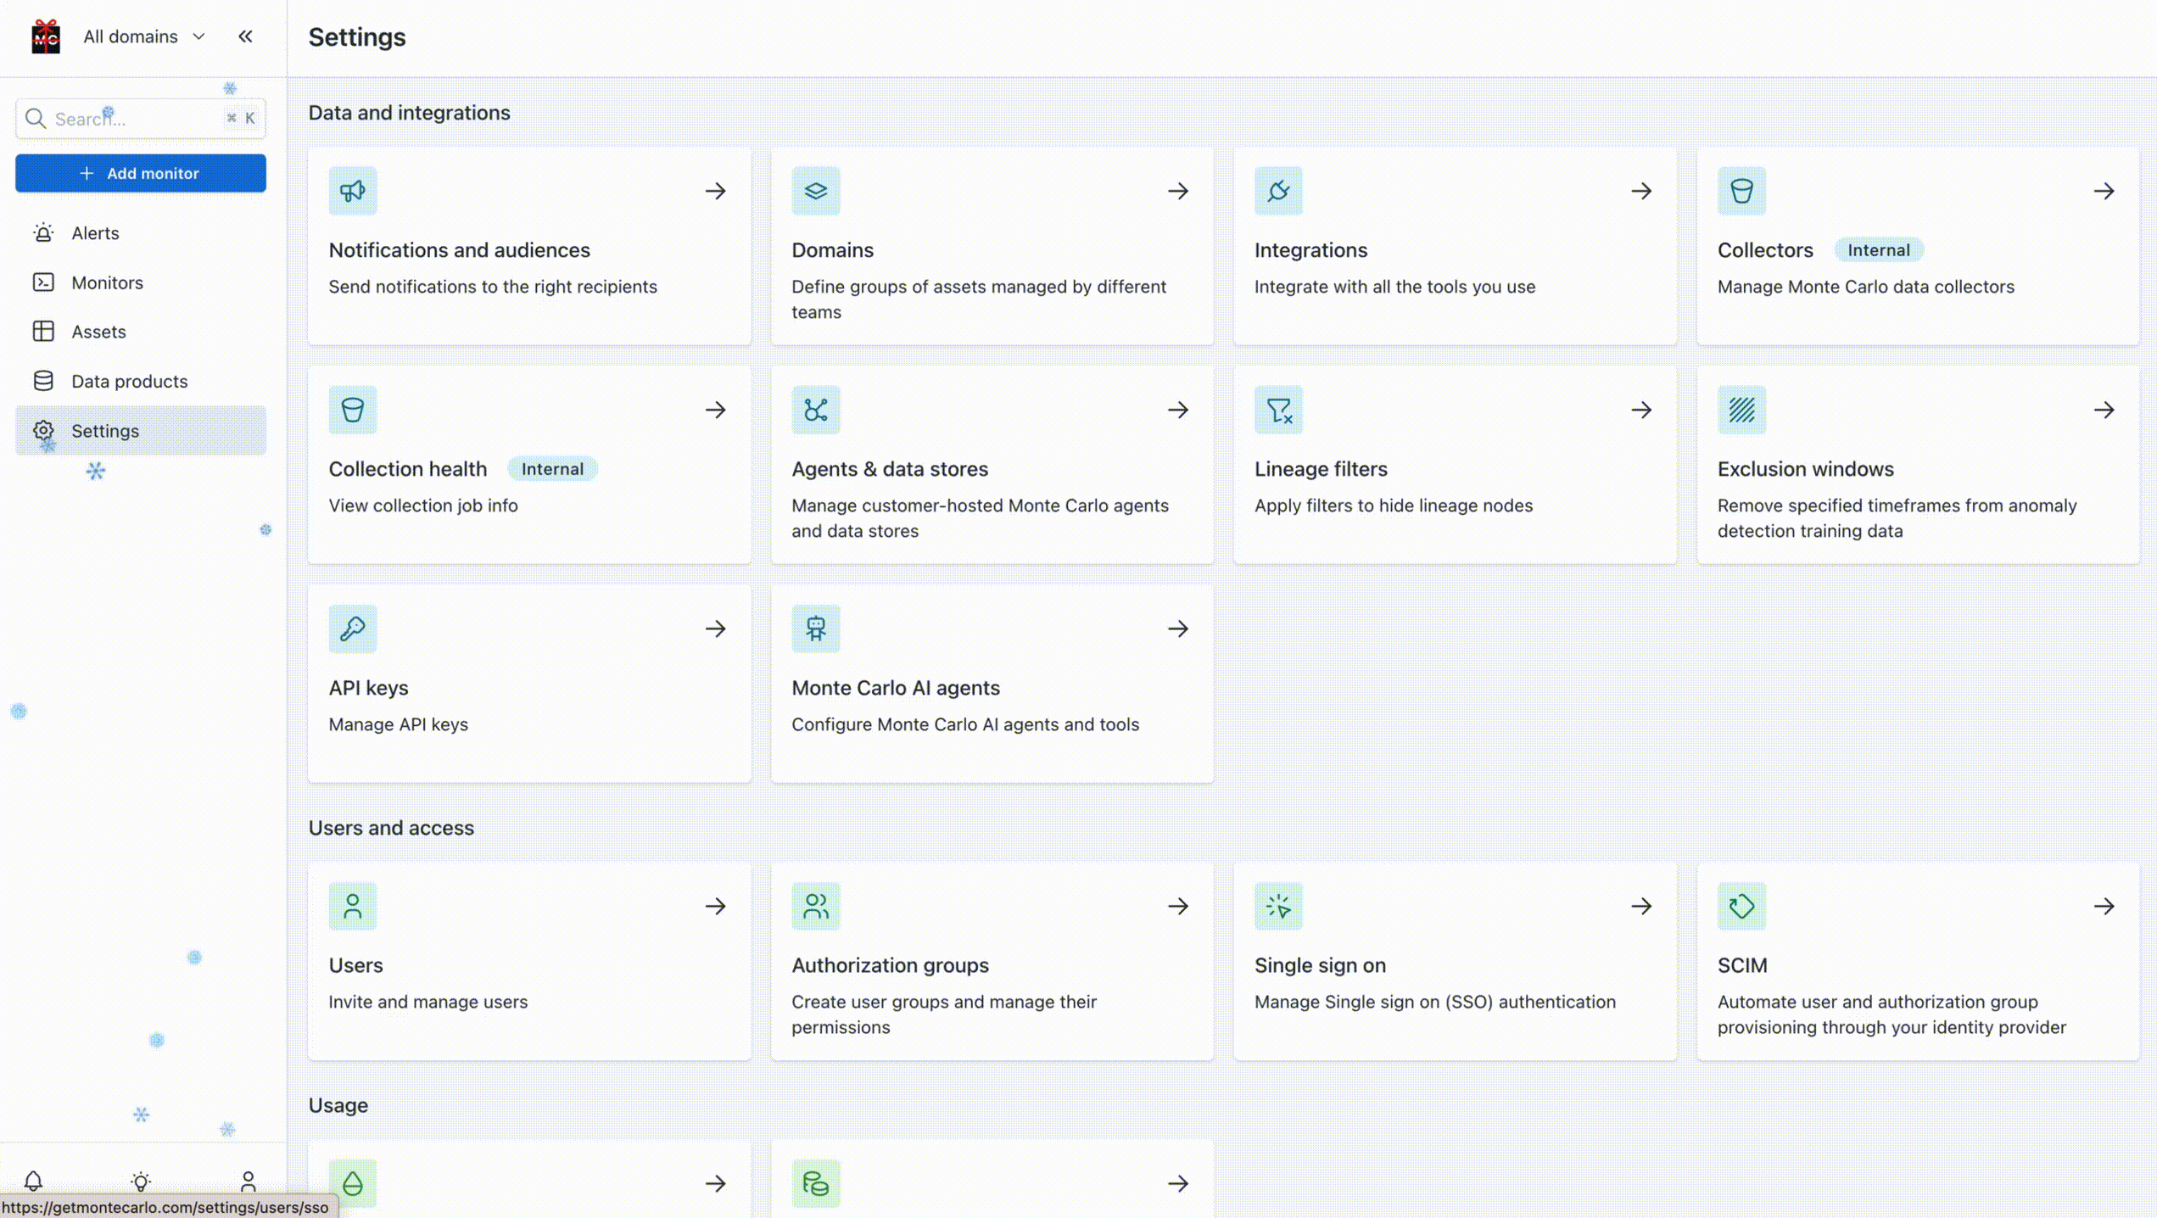Open the SCIM card arrow
The image size is (2157, 1218).
pos(2104,906)
